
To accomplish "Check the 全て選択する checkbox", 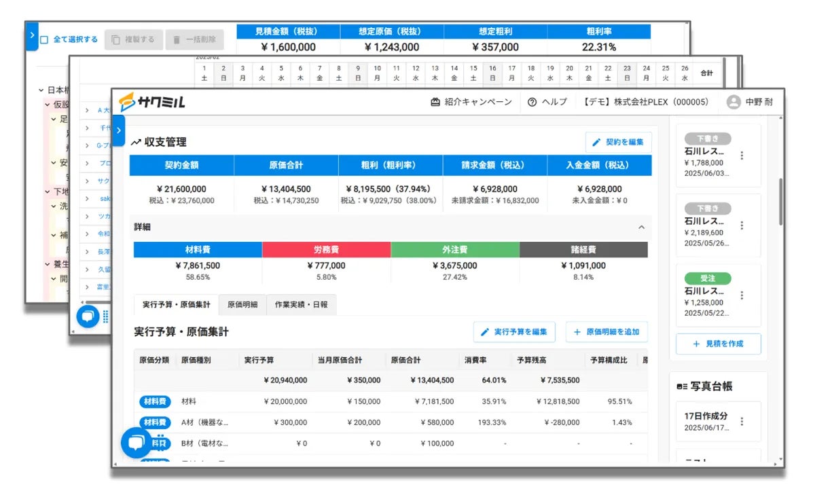I will [x=44, y=39].
